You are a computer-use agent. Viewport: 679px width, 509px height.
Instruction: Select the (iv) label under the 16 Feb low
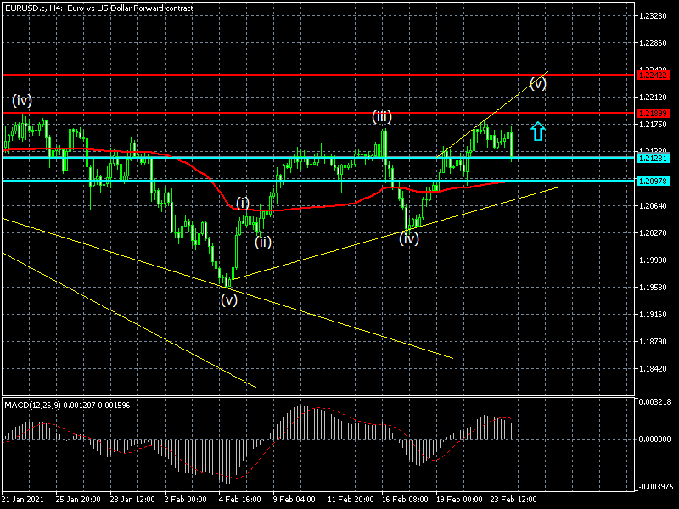point(409,238)
